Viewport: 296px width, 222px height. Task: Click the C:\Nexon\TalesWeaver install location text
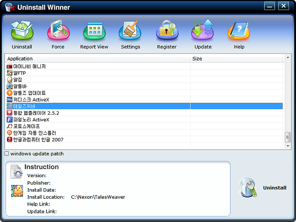pyautogui.click(x=98, y=197)
